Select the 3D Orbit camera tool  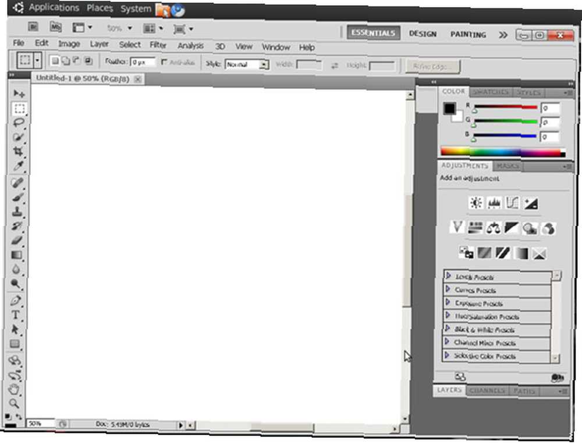15,375
